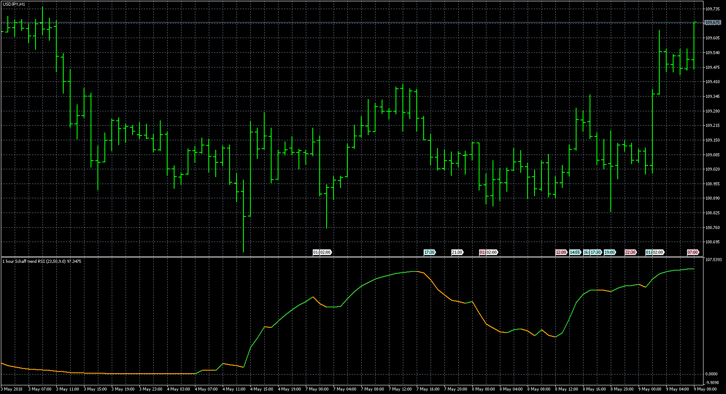The width and height of the screenshot is (726, 394).
Task: Click the 3 May 2018 date label
Action: (x=13, y=389)
